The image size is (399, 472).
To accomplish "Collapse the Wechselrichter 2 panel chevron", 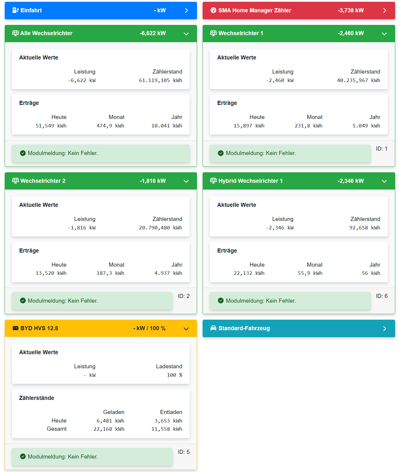I will tap(186, 181).
